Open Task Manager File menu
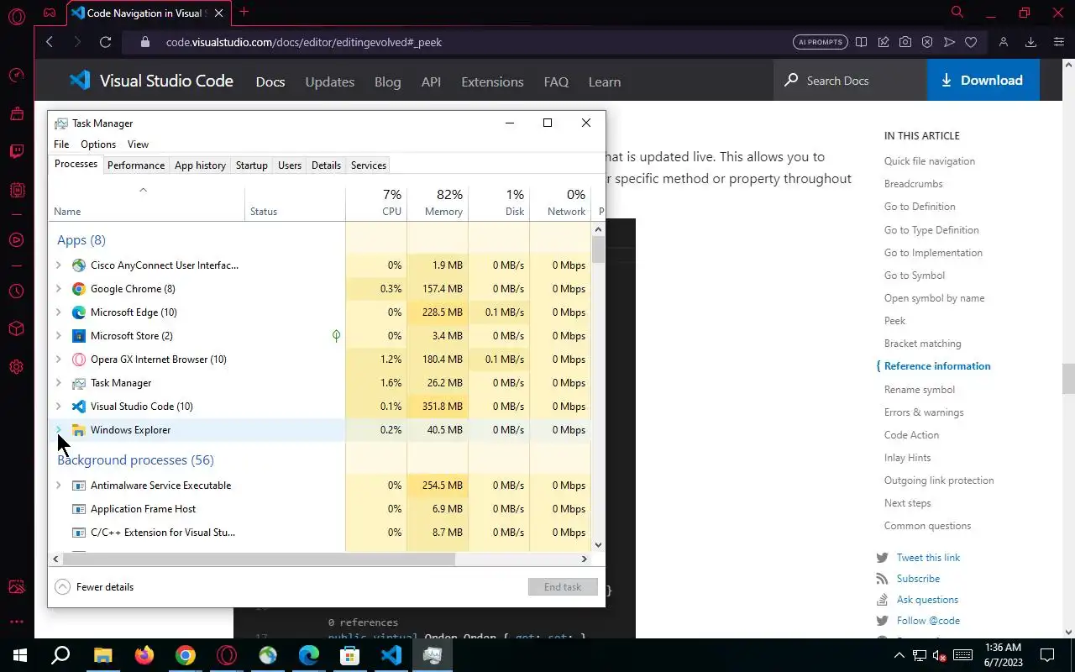This screenshot has width=1075, height=672. (x=61, y=144)
